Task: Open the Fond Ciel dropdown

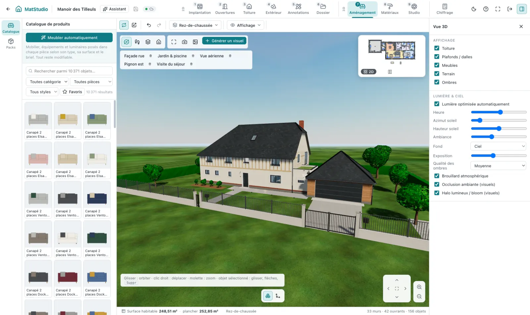Action: click(498, 146)
